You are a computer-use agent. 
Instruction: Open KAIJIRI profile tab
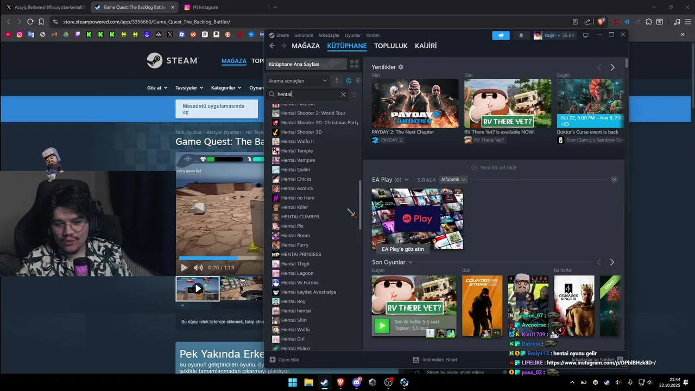click(426, 46)
